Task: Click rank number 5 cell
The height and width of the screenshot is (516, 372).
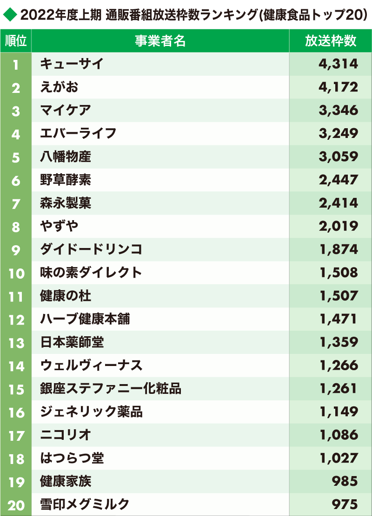Action: (16, 157)
